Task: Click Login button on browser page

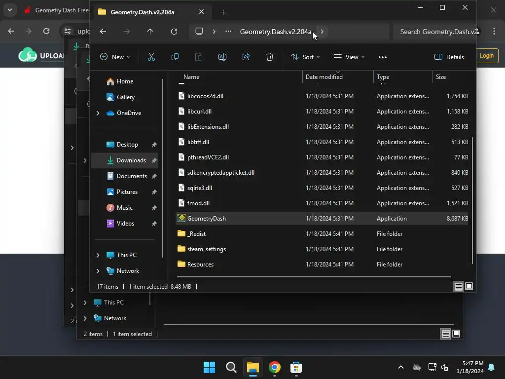Action: [x=486, y=56]
